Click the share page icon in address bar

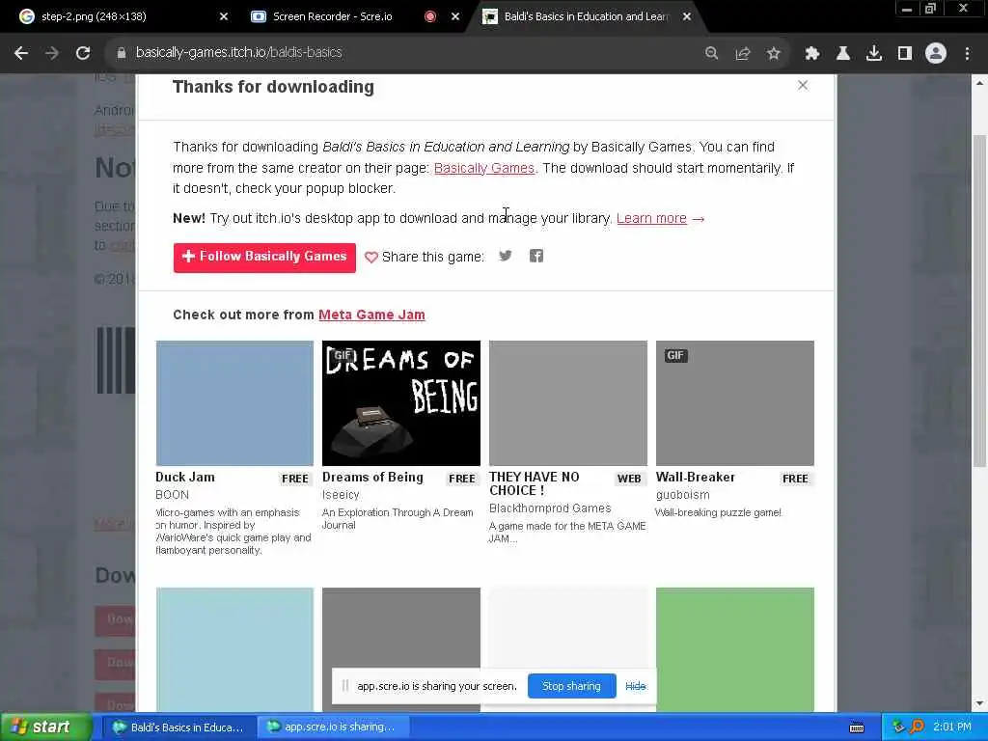743,53
